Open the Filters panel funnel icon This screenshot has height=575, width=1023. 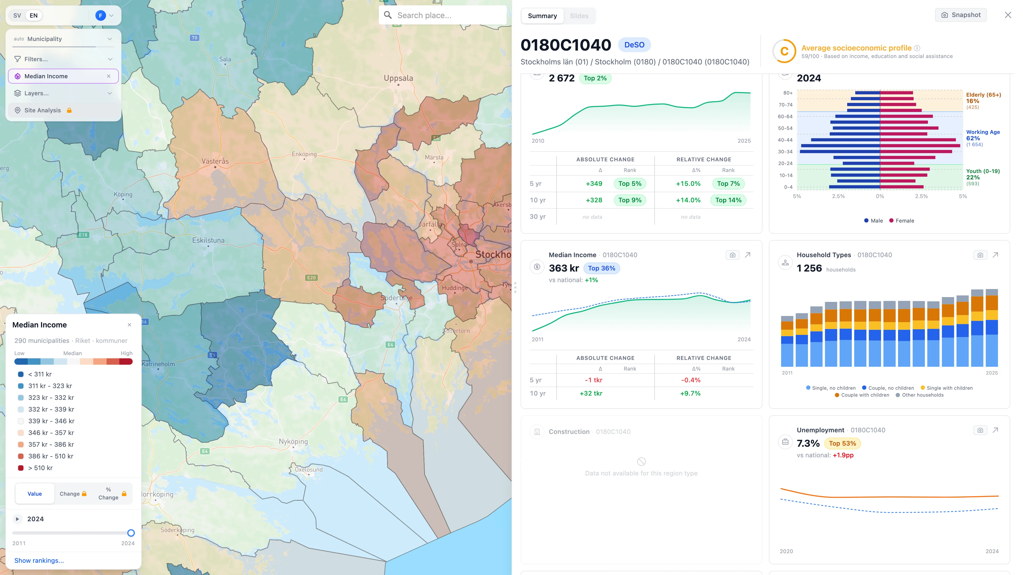point(18,59)
